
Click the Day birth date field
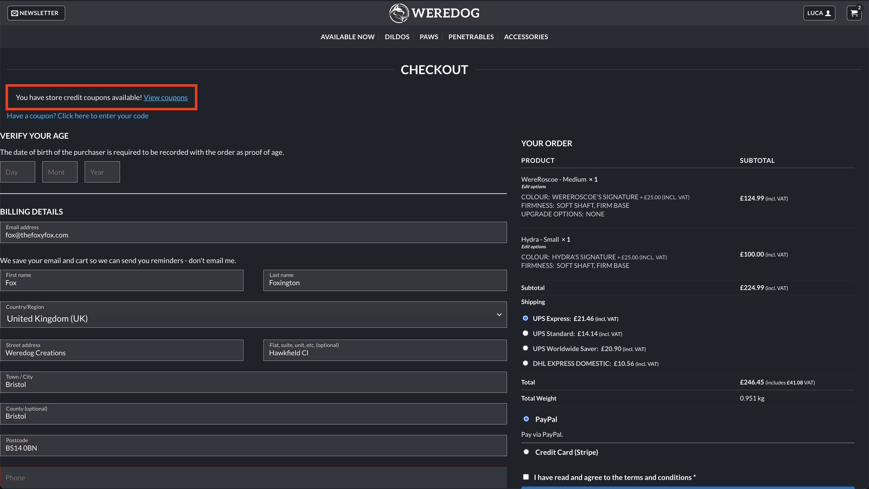tap(18, 172)
